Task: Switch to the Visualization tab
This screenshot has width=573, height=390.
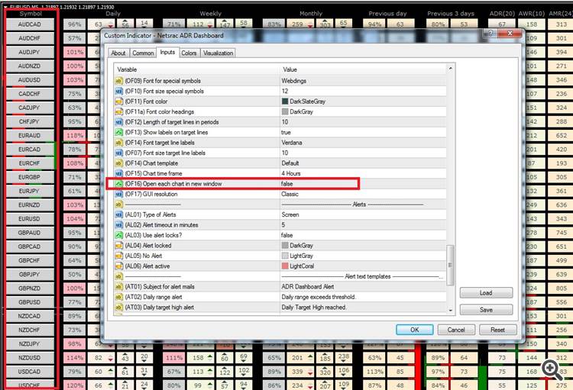Action: (x=218, y=53)
